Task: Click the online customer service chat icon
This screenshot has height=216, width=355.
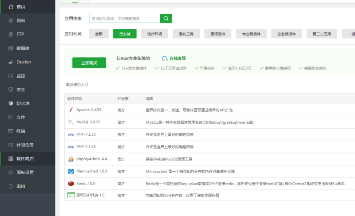Action: pyautogui.click(x=165, y=59)
